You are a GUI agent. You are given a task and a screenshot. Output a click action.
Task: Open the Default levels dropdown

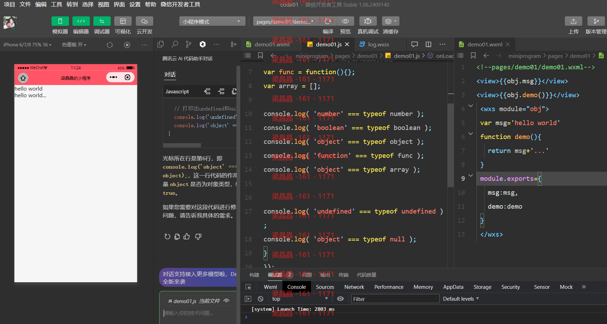(x=461, y=299)
